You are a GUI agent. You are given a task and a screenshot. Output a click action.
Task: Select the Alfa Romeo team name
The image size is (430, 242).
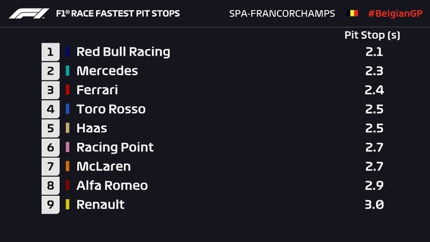pos(112,185)
